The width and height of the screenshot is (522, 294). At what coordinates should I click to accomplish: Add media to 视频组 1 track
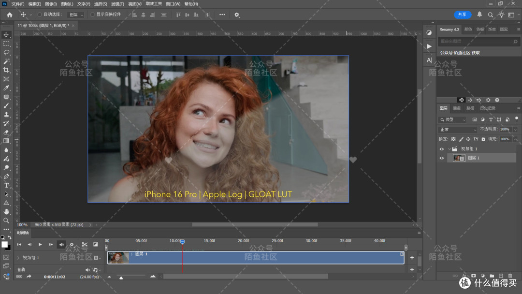click(x=412, y=258)
